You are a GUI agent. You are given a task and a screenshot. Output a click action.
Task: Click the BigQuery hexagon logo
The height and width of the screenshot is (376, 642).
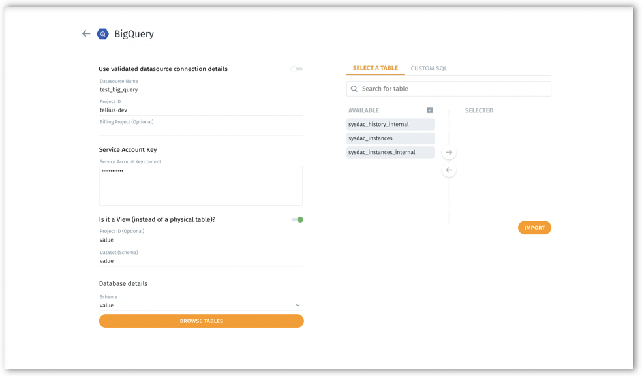[102, 34]
